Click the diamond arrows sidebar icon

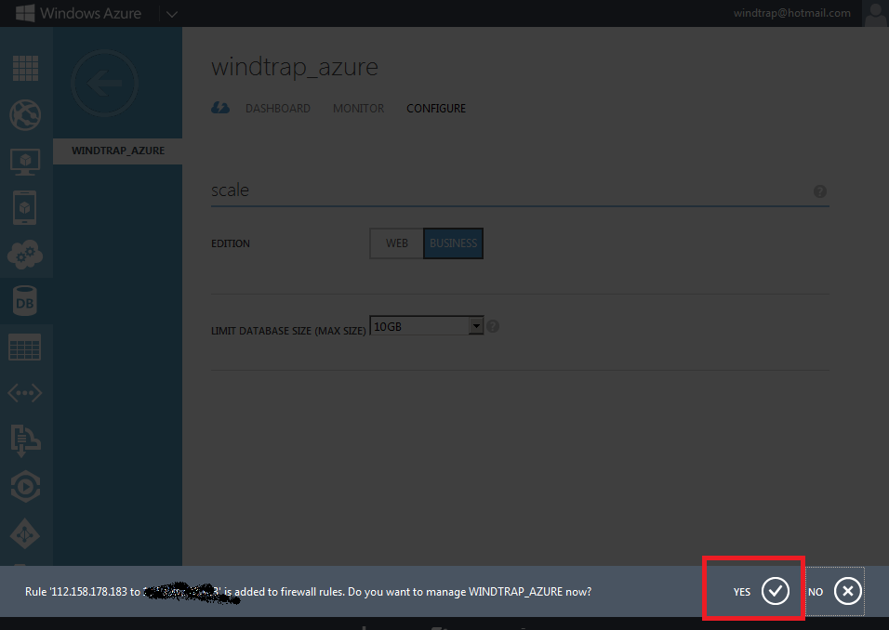pos(25,533)
